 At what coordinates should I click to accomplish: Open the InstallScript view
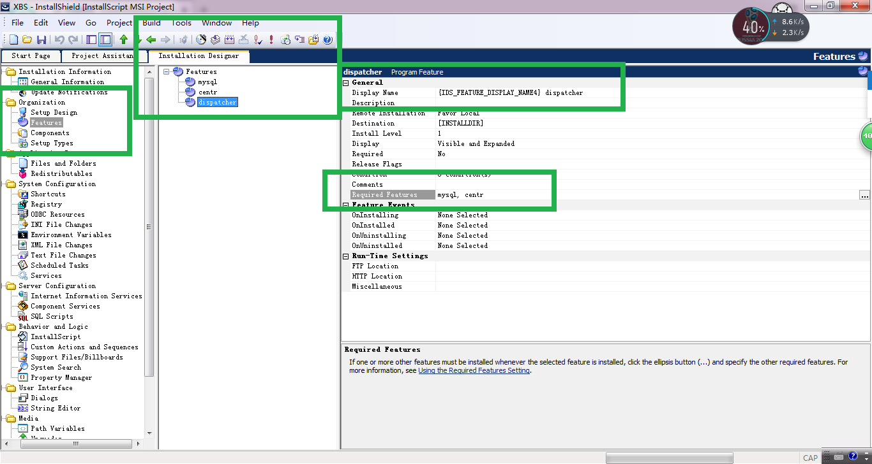tap(56, 337)
